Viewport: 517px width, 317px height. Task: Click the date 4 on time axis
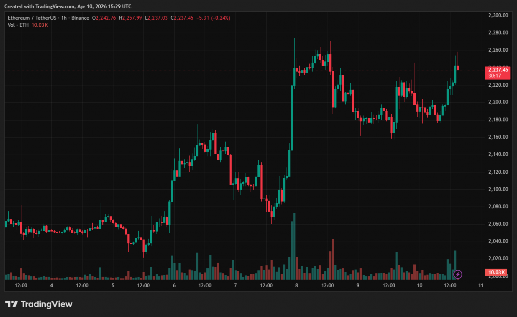[x=51, y=286]
